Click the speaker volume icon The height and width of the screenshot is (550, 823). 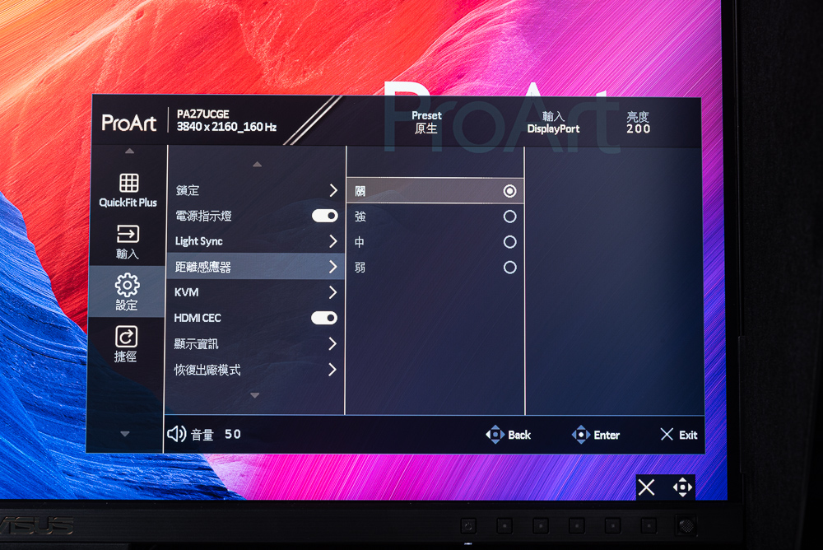click(x=176, y=434)
